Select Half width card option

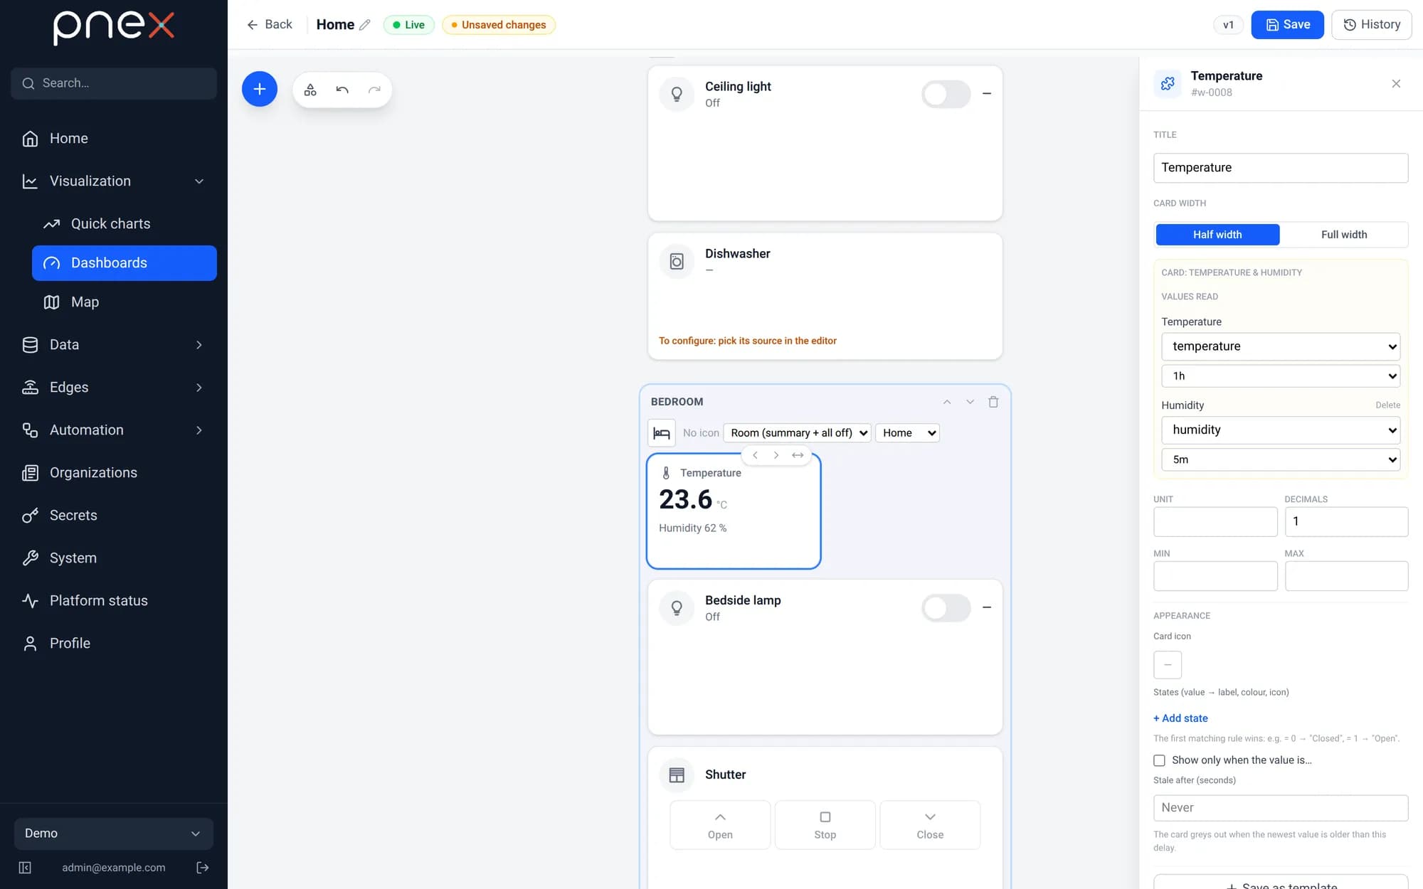(1217, 235)
